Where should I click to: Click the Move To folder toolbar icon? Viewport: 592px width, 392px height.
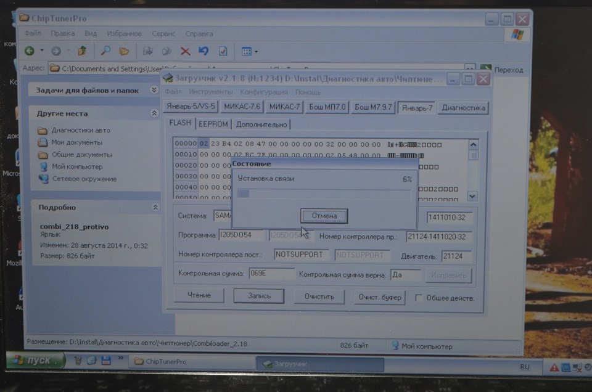(148, 51)
